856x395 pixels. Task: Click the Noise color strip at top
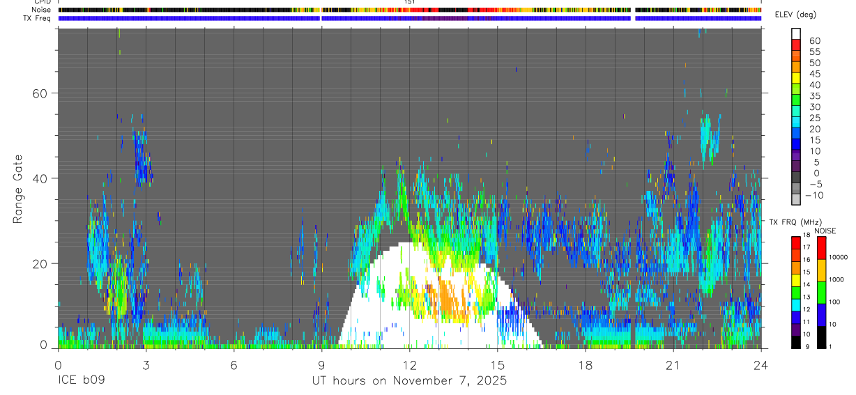tap(410, 10)
